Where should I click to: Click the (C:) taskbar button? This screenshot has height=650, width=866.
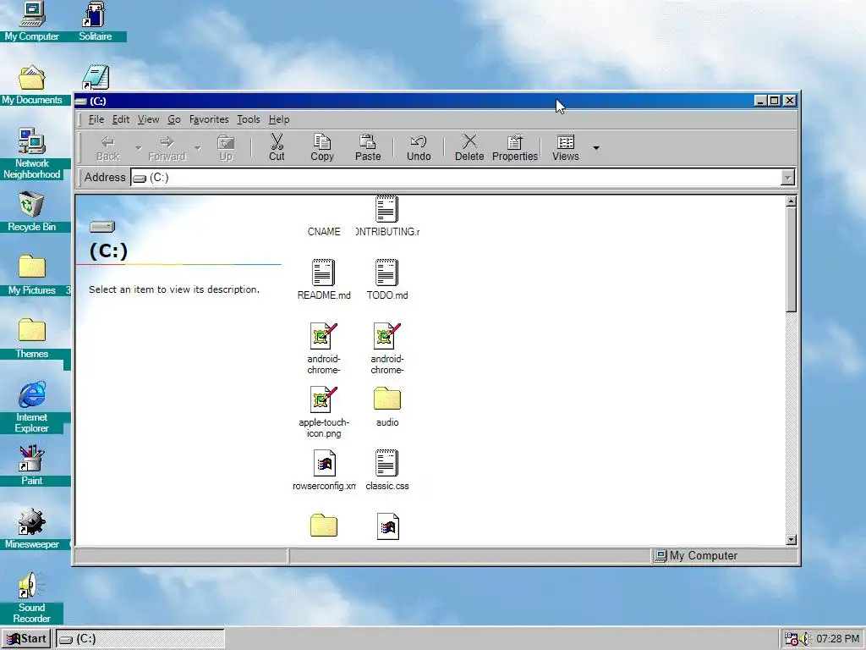pyautogui.click(x=140, y=639)
